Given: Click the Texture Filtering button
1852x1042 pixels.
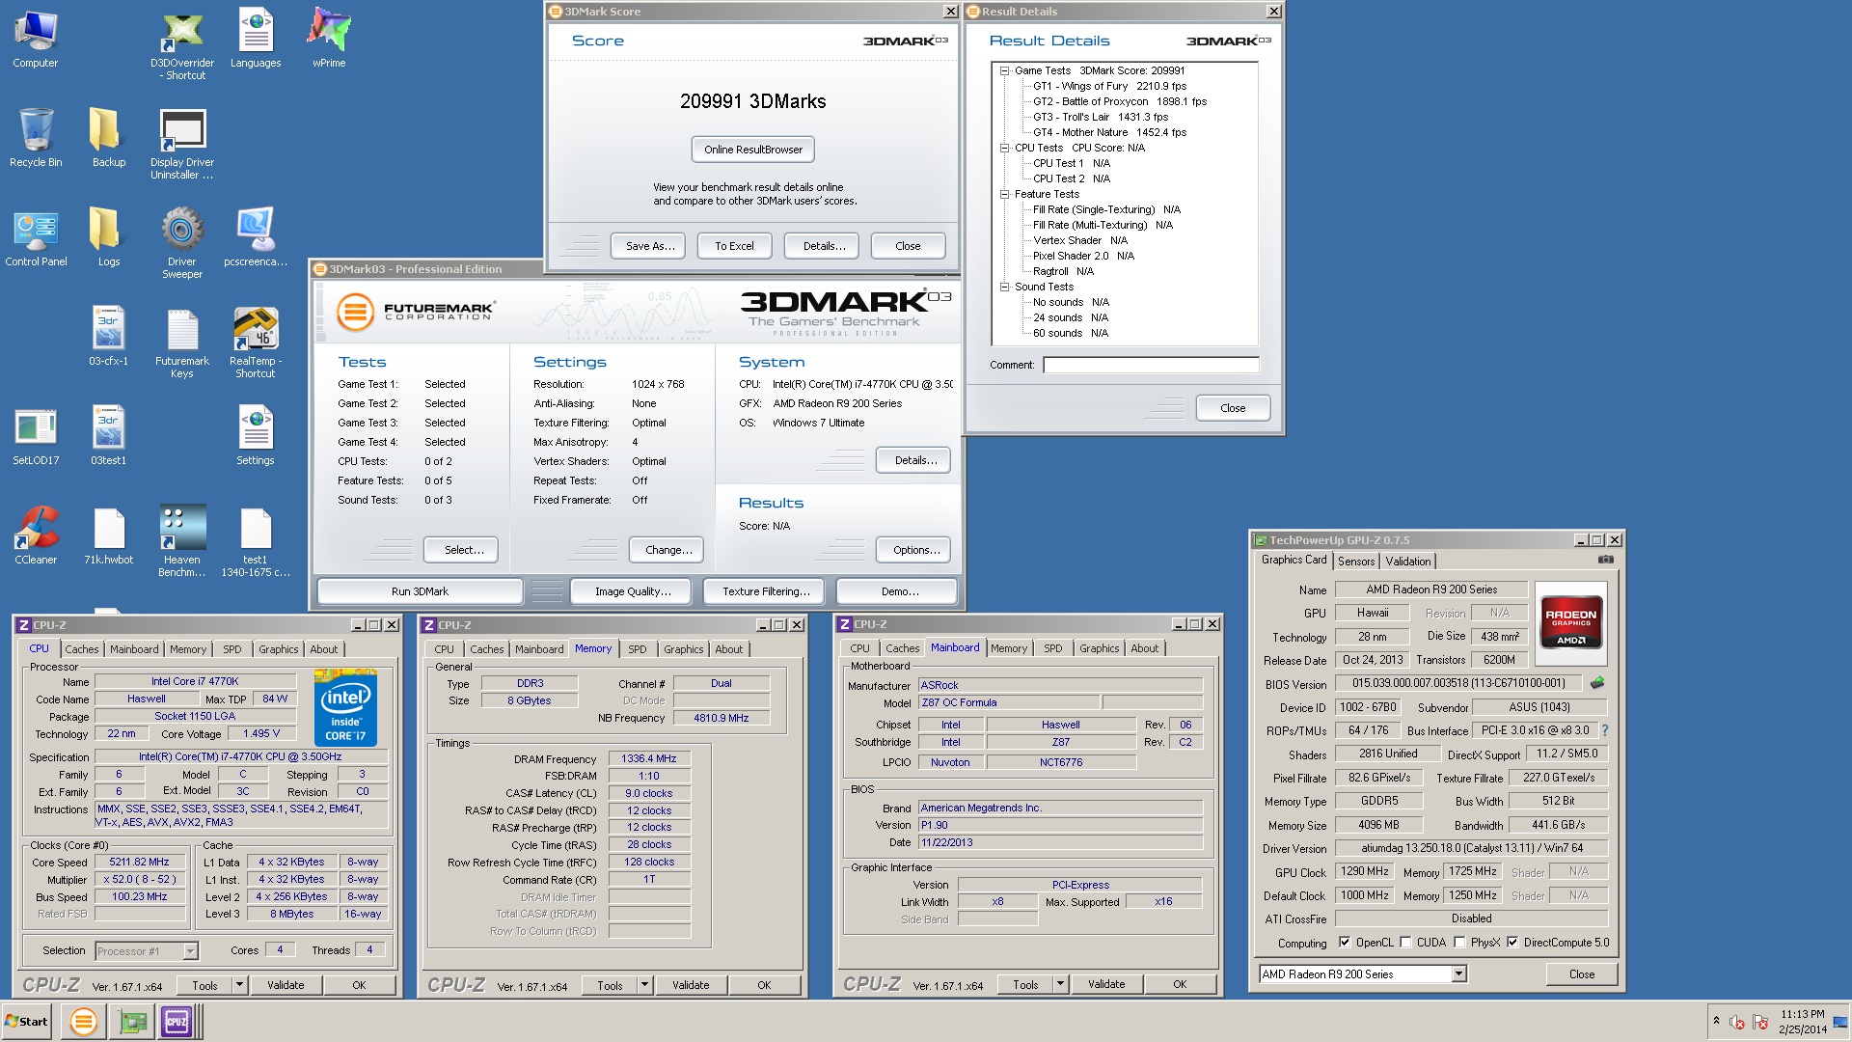Looking at the screenshot, I should point(766,591).
